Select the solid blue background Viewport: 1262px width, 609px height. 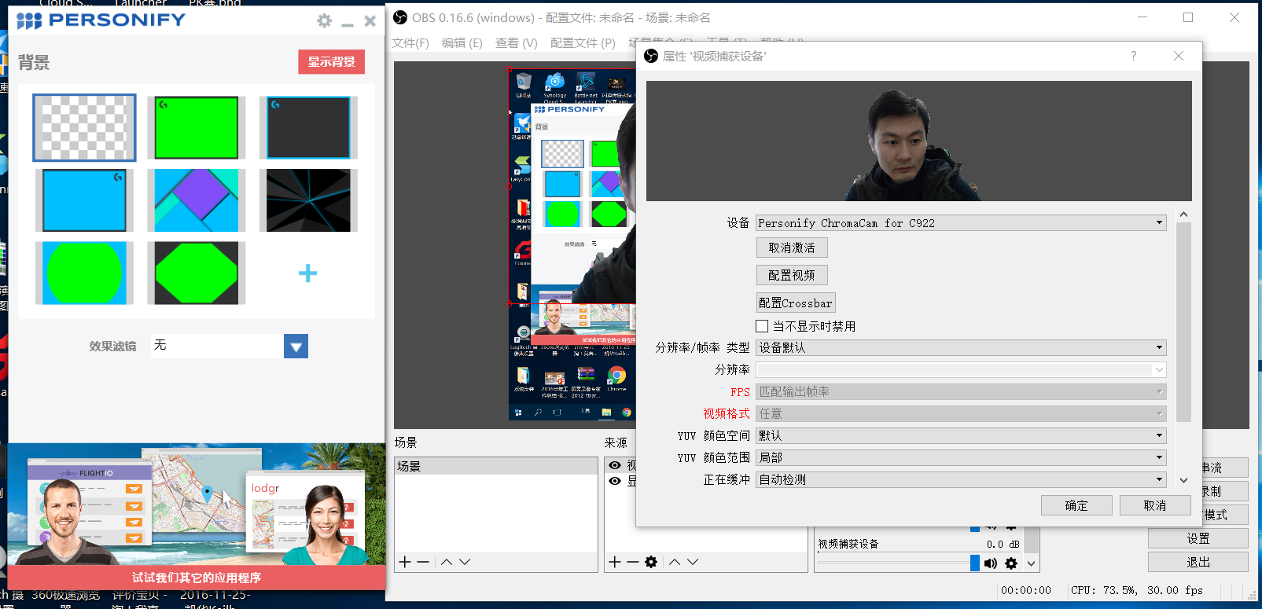coord(84,200)
